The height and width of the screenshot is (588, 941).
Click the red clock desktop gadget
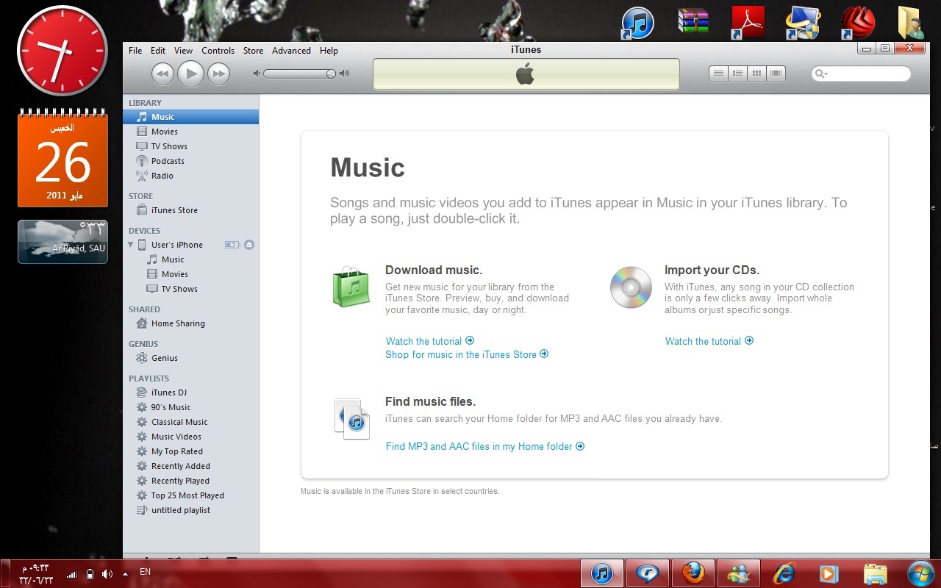coord(62,51)
